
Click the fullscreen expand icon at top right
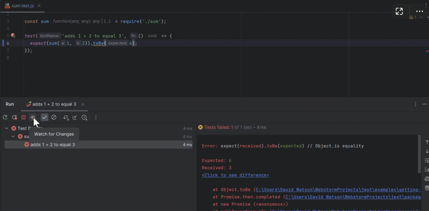(x=399, y=11)
